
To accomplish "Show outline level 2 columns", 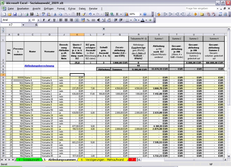I will [x=3, y=31].
